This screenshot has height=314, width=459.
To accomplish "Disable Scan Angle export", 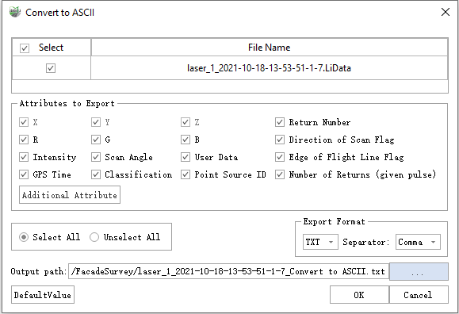I will tap(96, 157).
